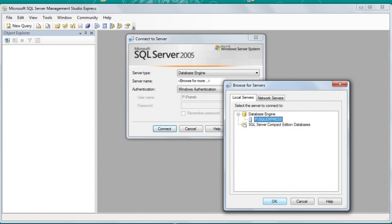The height and width of the screenshot is (224, 392).
Task: Click the SQL Server Compact Edition Query icon
Action: click(x=48, y=26)
